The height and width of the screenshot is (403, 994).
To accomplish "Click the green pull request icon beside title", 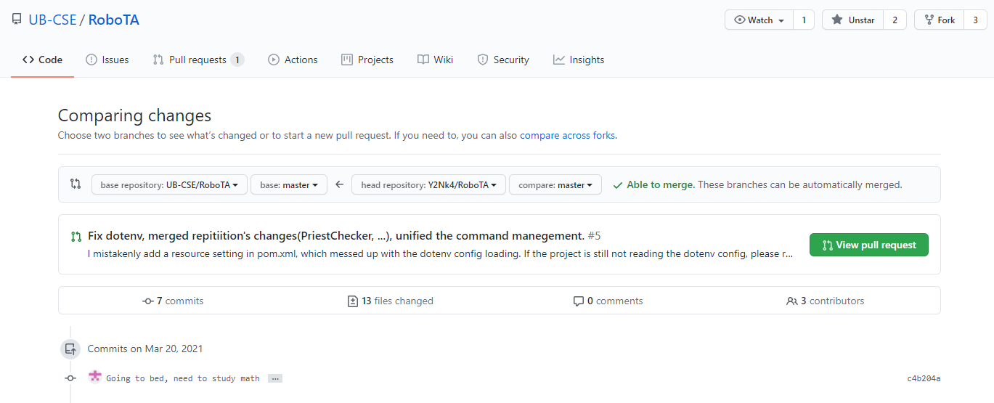I will click(76, 236).
